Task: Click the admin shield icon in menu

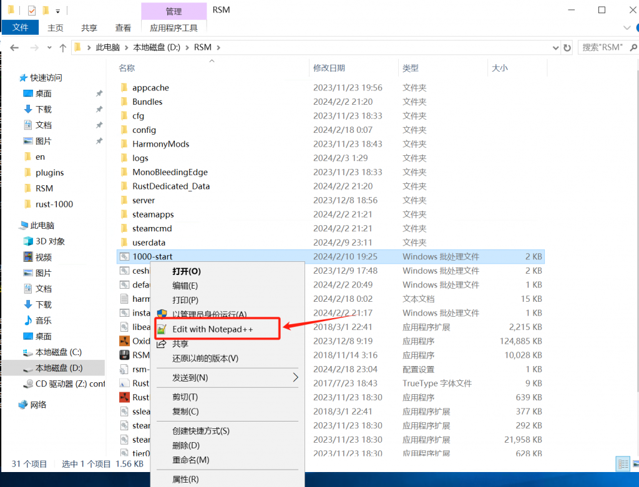Action: 162,314
